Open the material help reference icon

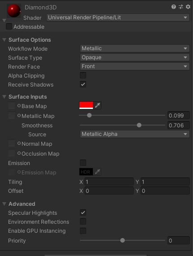[x=174, y=7]
